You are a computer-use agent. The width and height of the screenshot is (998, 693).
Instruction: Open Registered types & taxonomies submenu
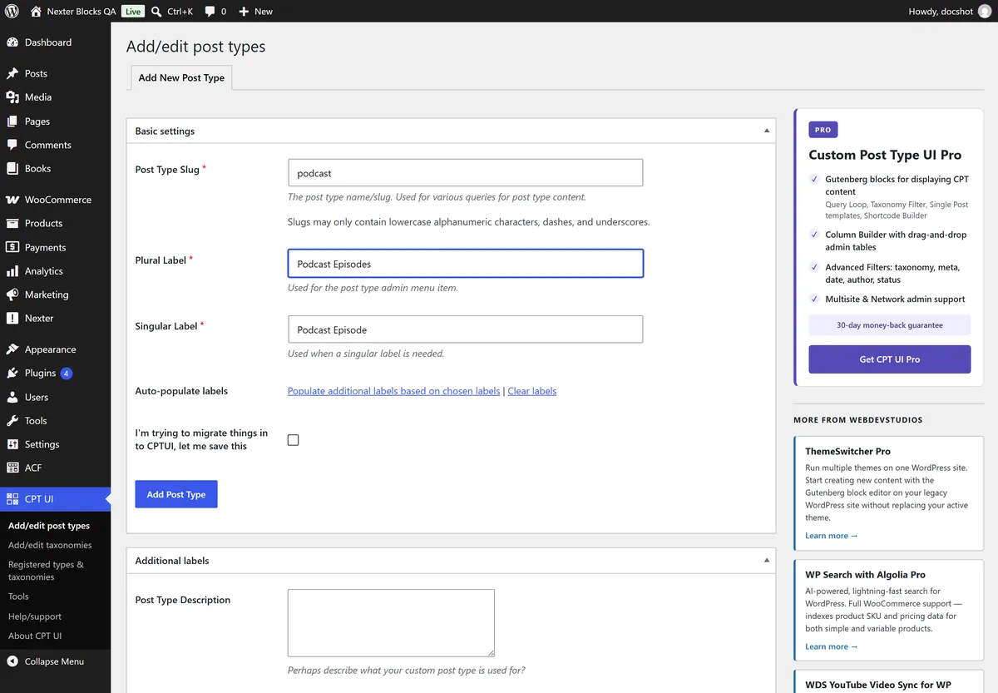(x=46, y=571)
